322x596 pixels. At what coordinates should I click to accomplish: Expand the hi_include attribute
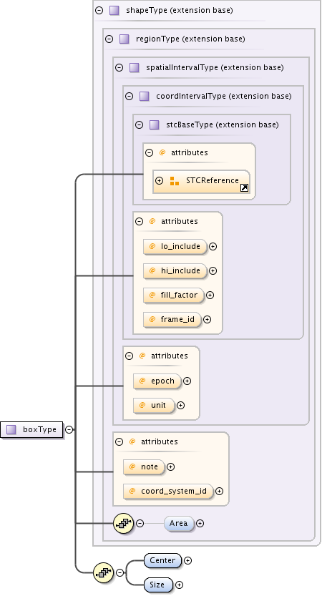coord(213,270)
